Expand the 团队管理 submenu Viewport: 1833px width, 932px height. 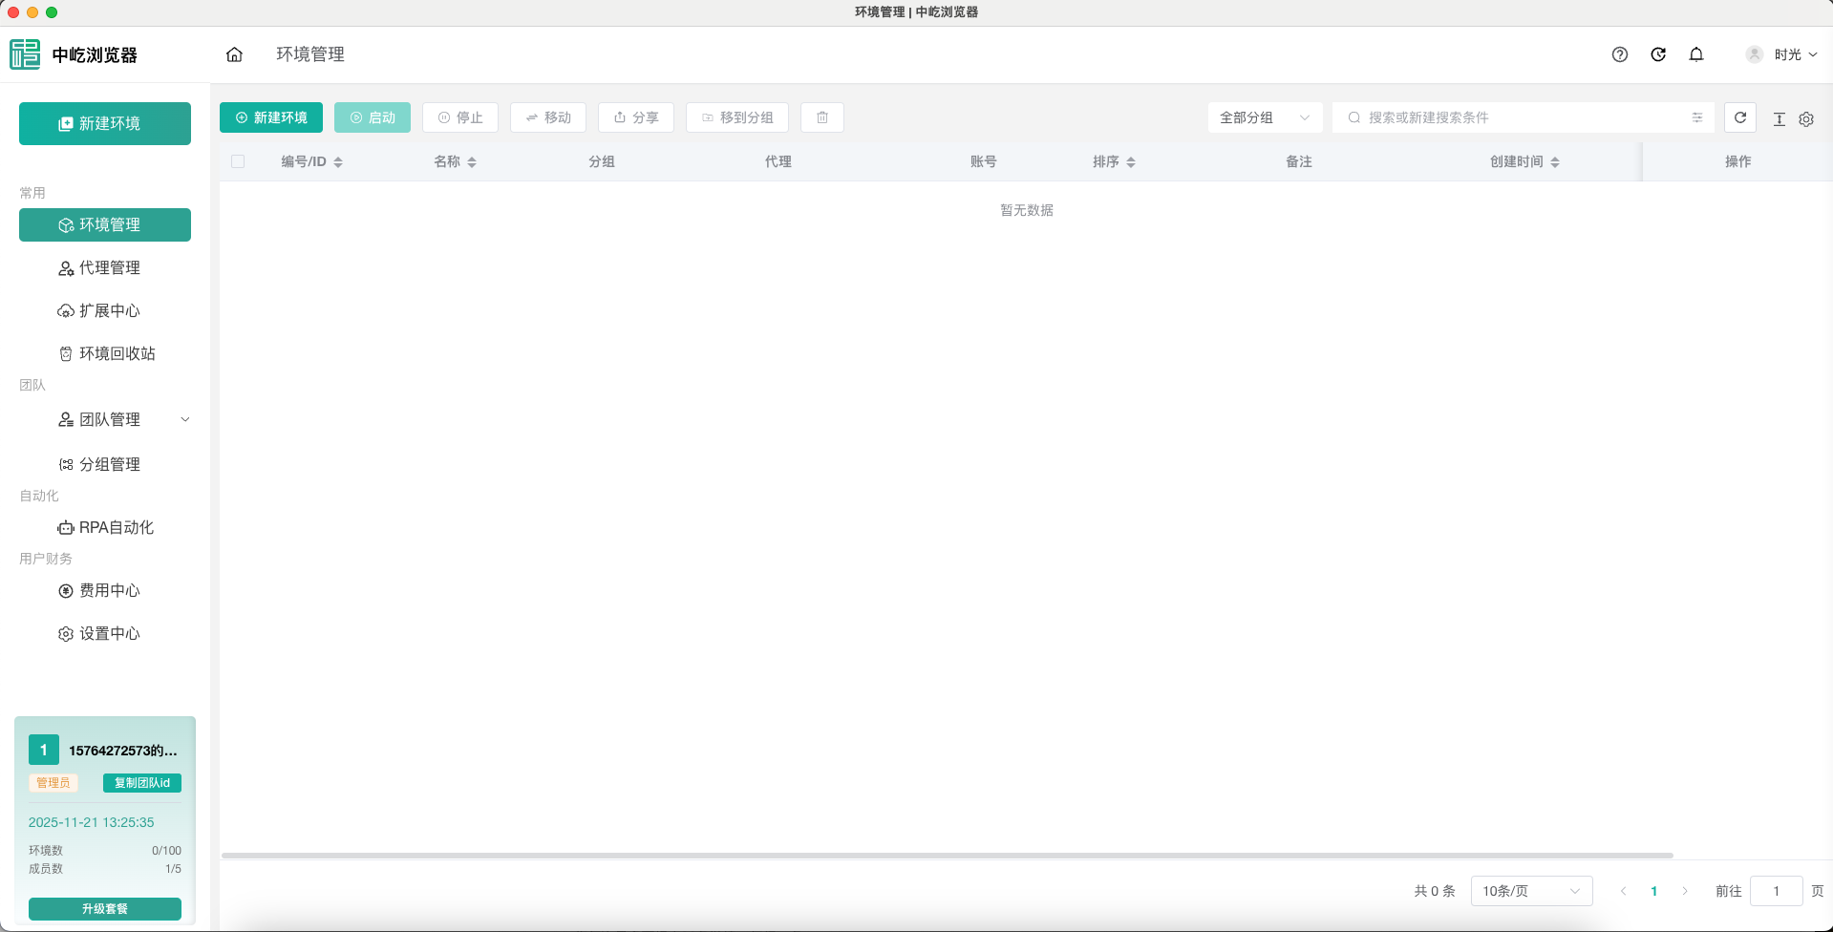(x=184, y=419)
